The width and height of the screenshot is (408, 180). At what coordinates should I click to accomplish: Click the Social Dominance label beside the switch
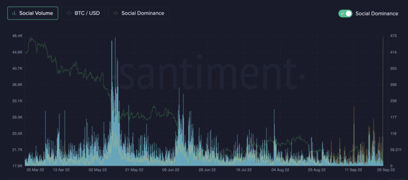click(x=376, y=13)
